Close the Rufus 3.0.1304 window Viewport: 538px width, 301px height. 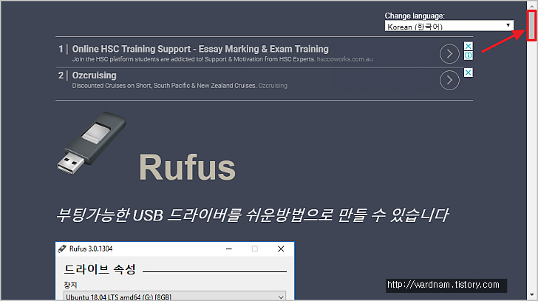(281, 248)
